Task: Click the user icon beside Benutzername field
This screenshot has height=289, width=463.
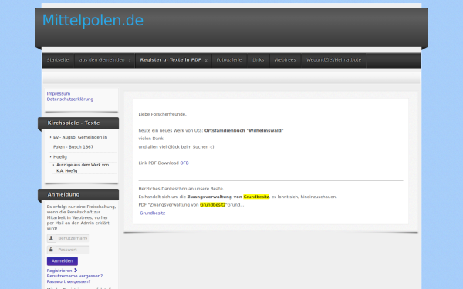Action: (51, 238)
